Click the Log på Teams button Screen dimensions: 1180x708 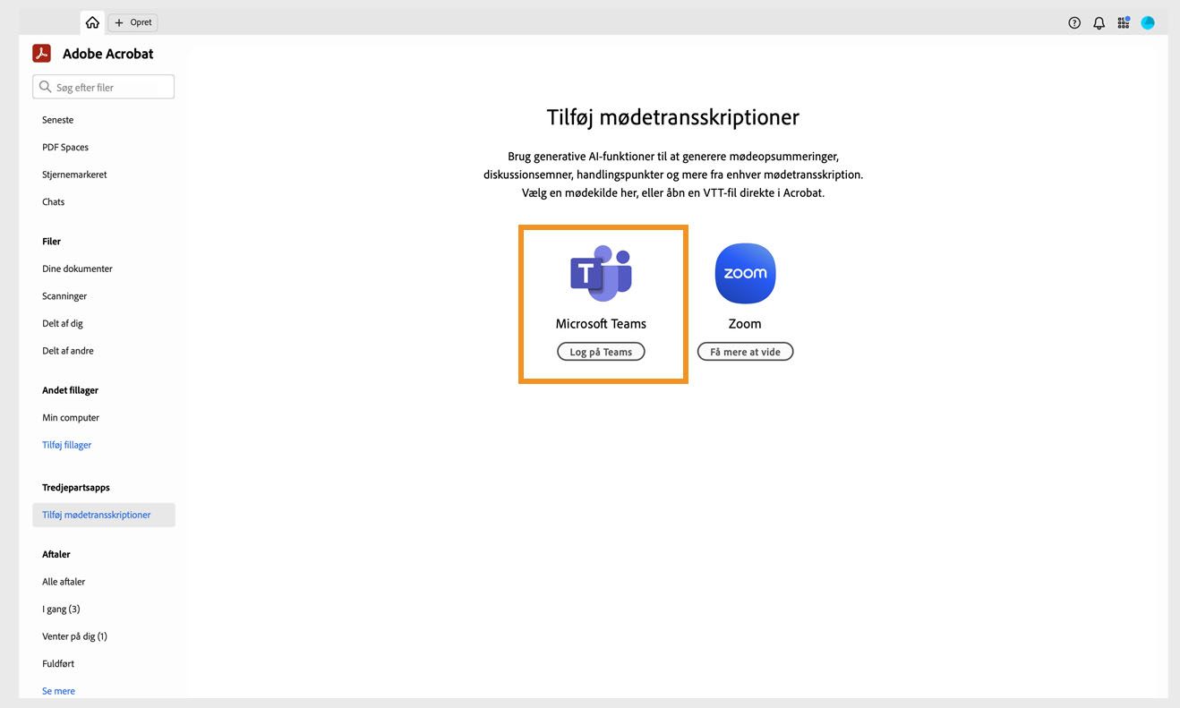(x=601, y=352)
